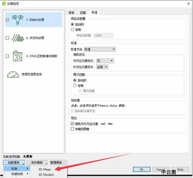Viewport: 193px width, 178px height.
Task: Open the 外方位元素优化 dropdown
Action: click(102, 67)
